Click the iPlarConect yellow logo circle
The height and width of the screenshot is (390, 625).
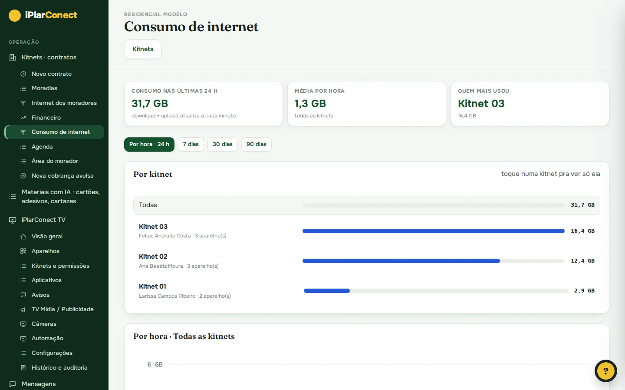[15, 16]
